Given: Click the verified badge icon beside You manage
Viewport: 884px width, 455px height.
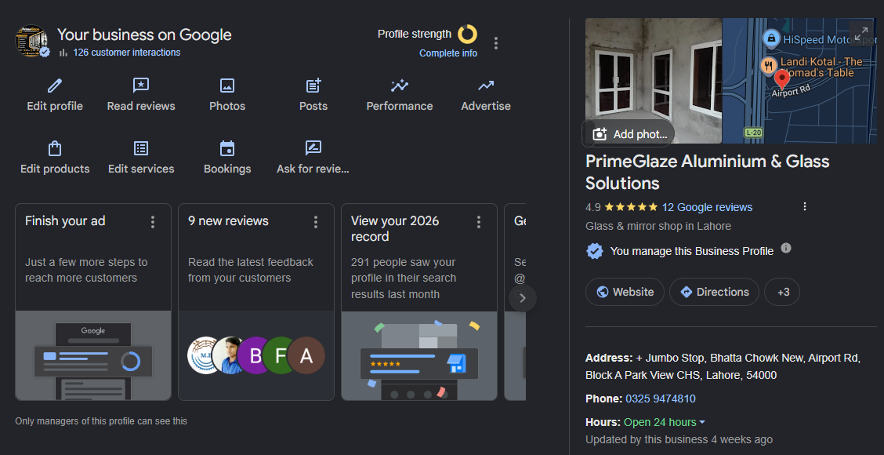Looking at the screenshot, I should click(594, 251).
